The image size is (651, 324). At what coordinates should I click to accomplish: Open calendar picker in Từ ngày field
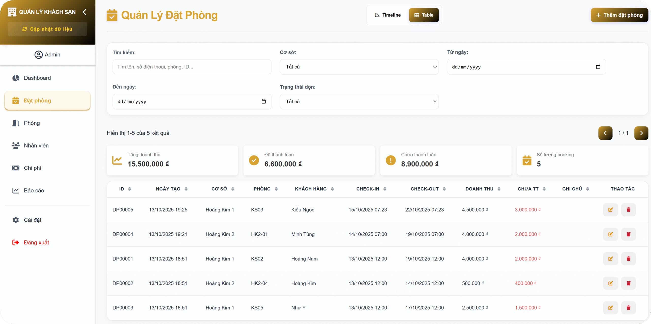pos(598,67)
